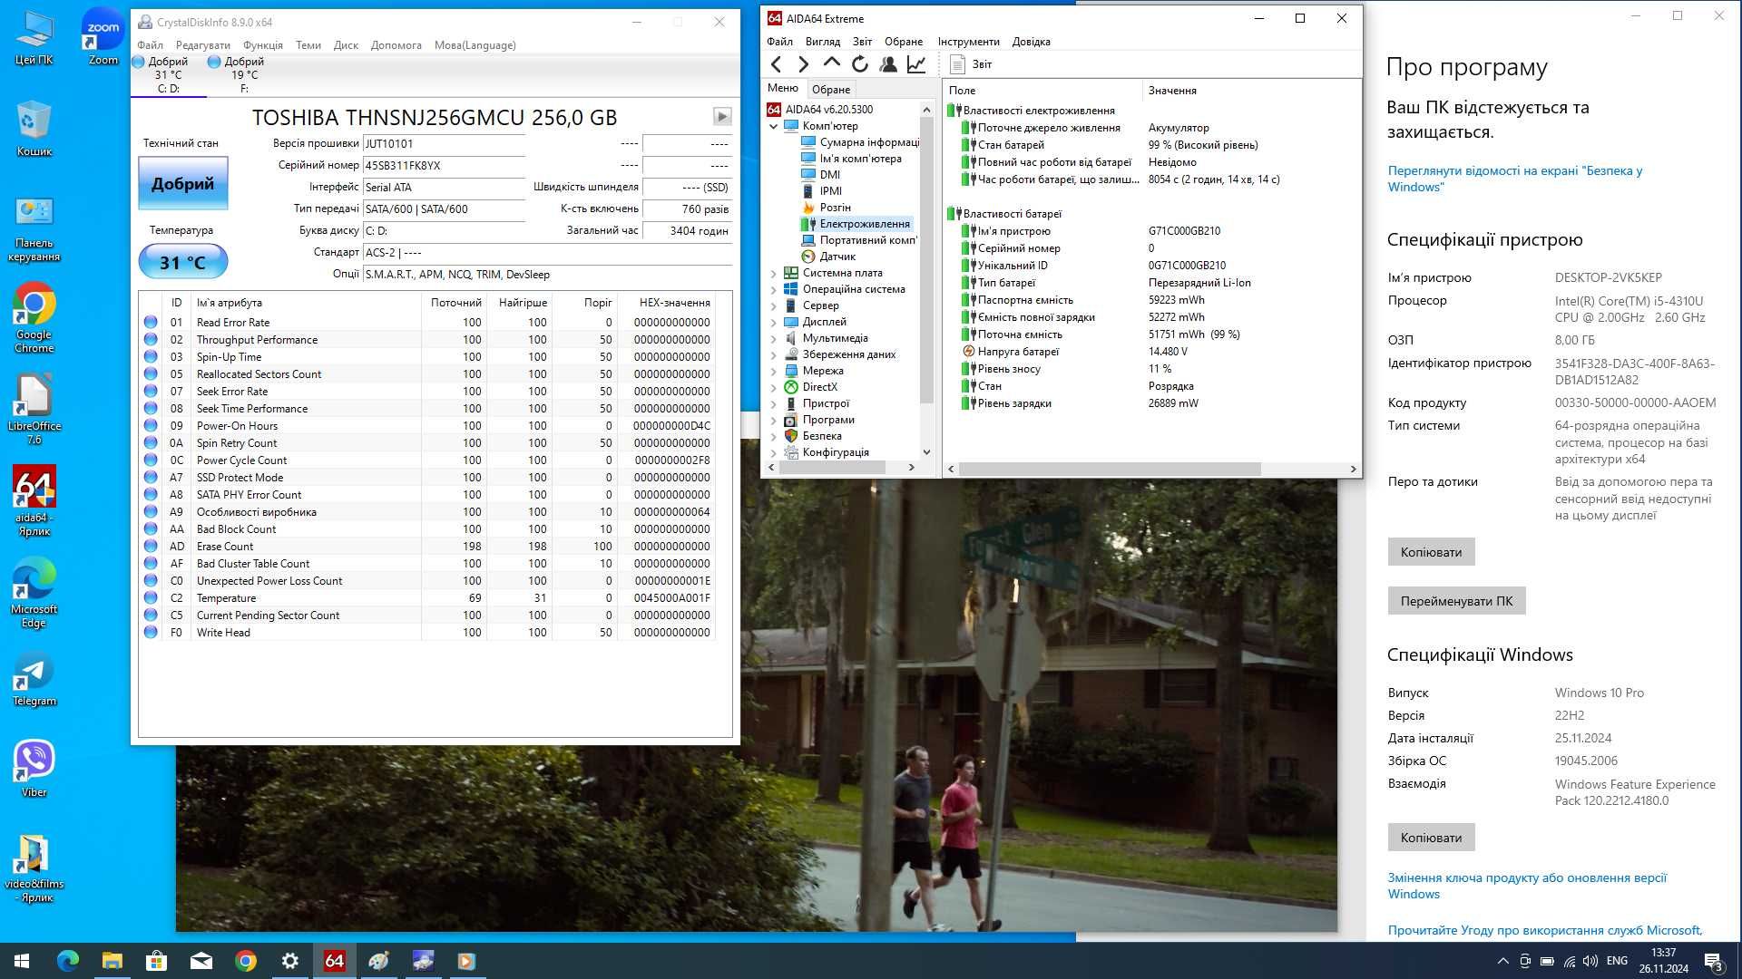Click AIDA64 icon in the taskbar
This screenshot has height=979, width=1742.
tap(334, 961)
